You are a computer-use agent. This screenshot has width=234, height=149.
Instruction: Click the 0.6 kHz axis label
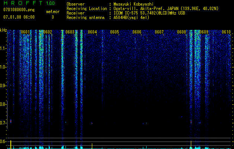coord(3,142)
